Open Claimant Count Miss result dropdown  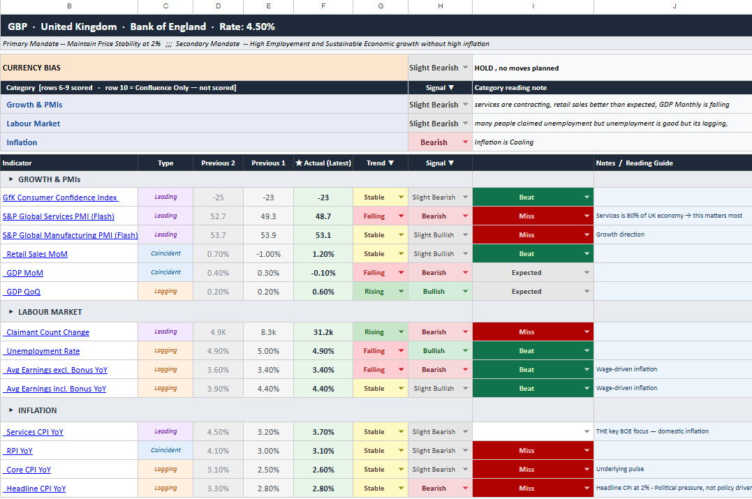[587, 332]
